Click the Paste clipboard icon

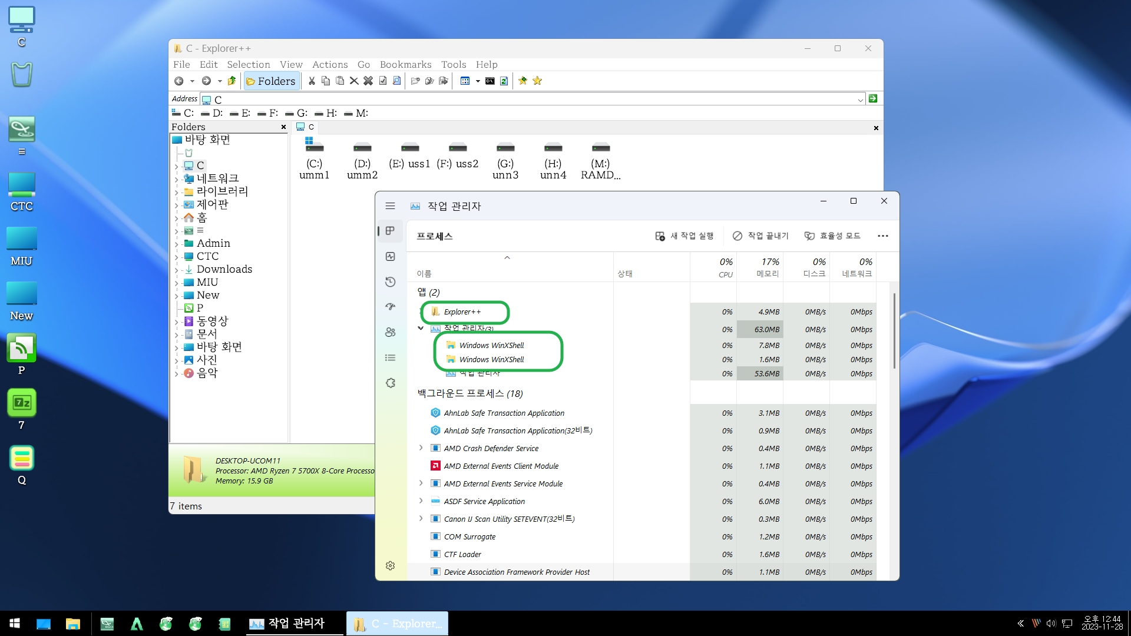340,81
